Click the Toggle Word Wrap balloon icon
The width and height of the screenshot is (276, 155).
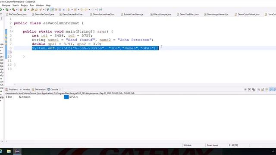(x=48, y=9)
